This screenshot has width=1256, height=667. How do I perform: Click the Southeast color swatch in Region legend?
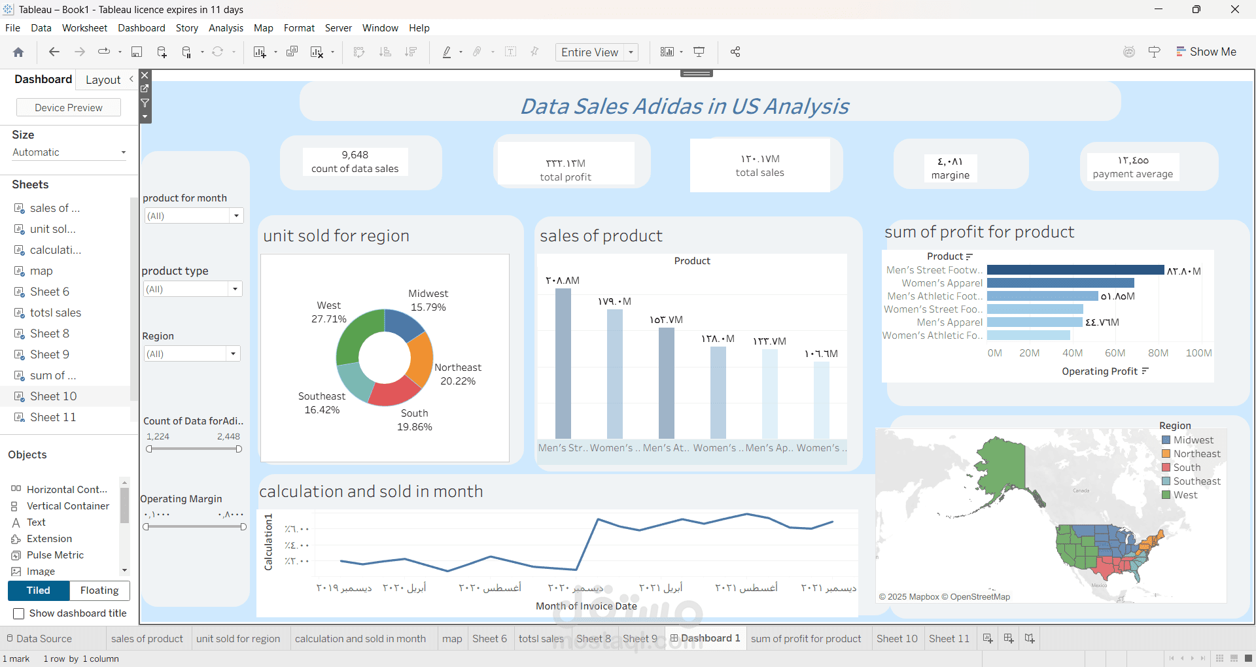coord(1166,481)
